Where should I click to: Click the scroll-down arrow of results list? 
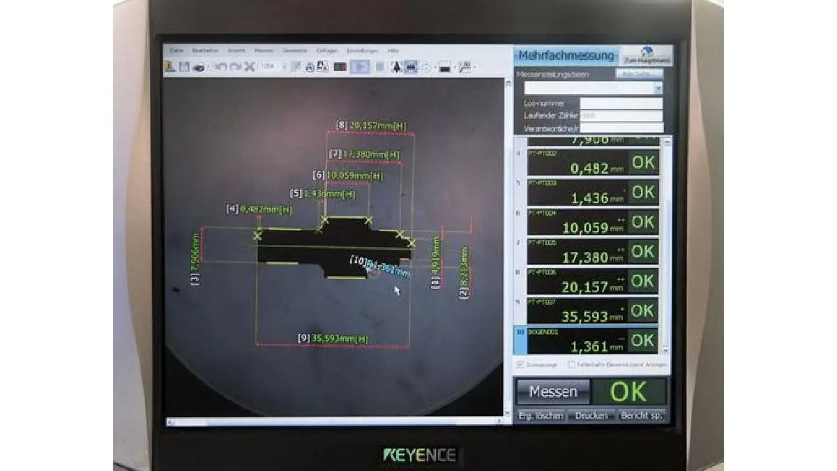tap(665, 351)
